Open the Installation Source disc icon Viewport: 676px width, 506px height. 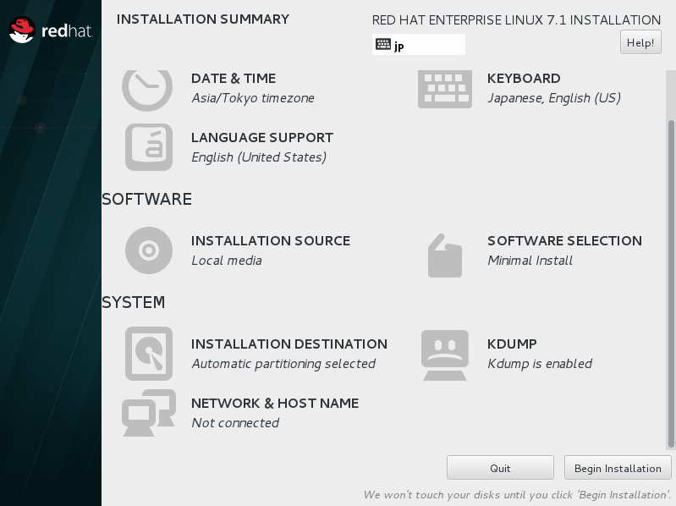pos(149,250)
